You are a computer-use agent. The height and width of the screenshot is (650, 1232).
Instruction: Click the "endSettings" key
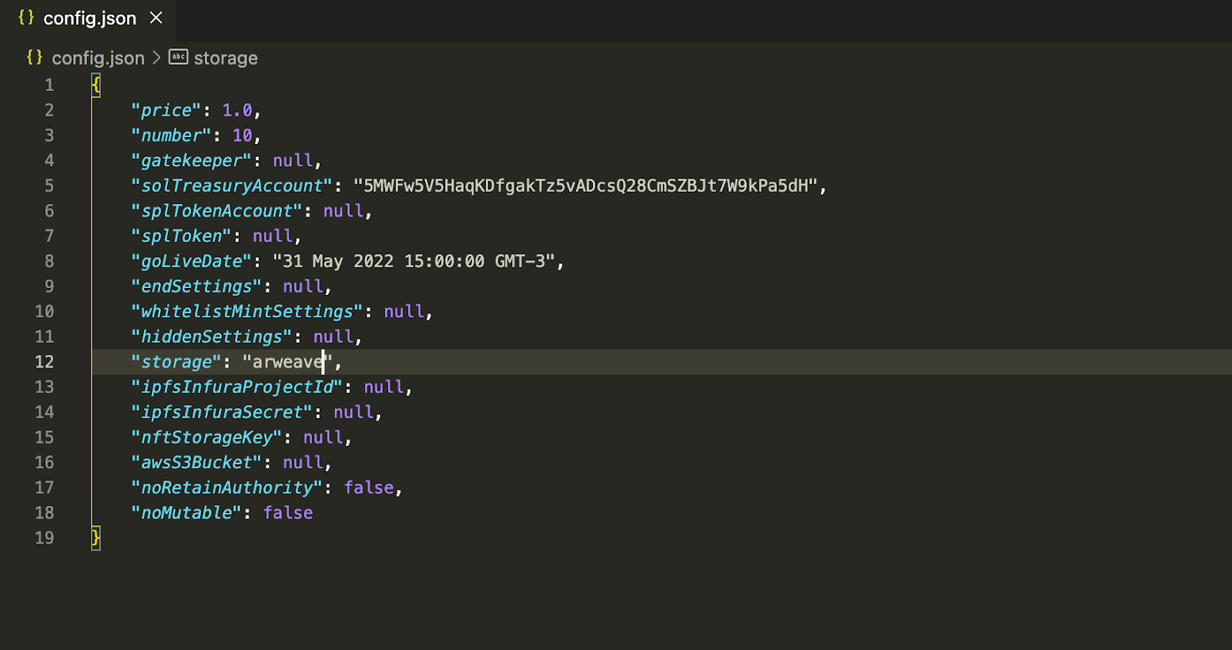196,286
